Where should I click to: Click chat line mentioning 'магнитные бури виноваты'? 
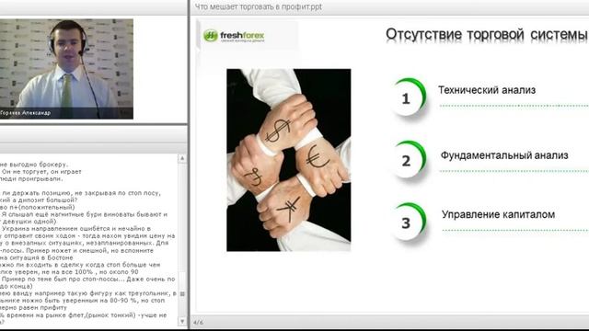84,214
